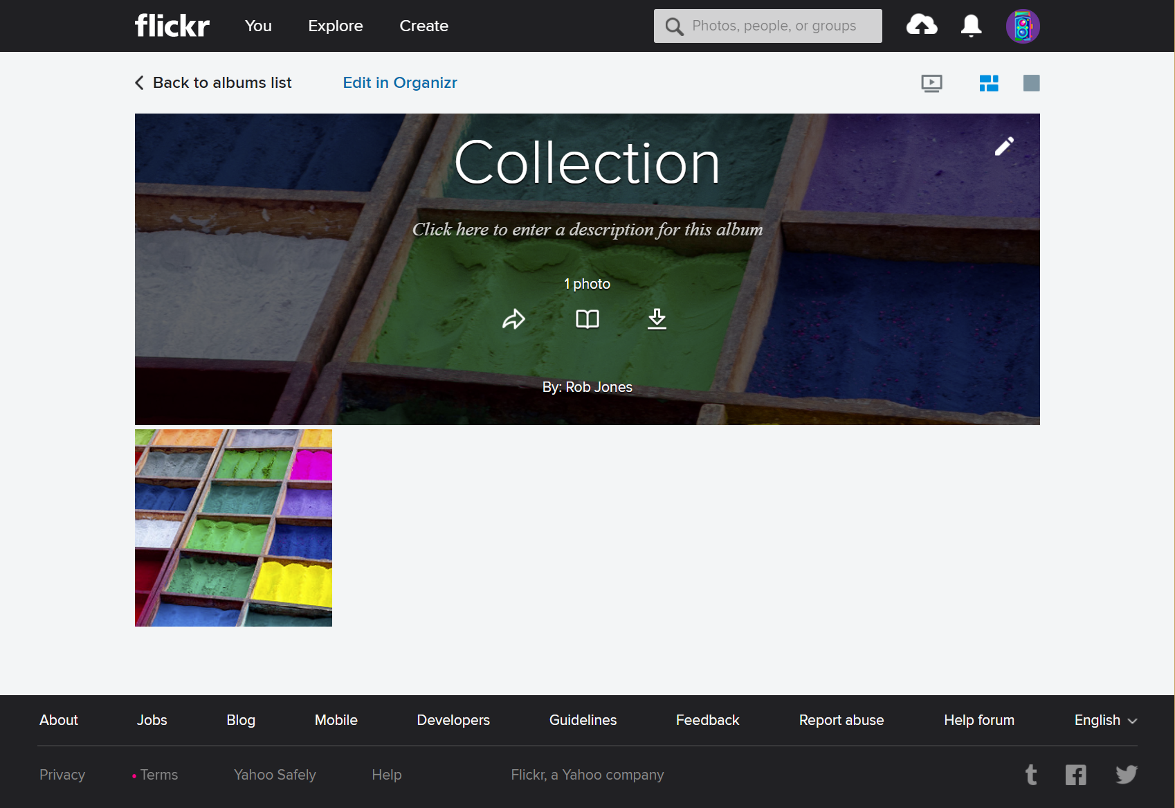Open the You menu

point(258,26)
